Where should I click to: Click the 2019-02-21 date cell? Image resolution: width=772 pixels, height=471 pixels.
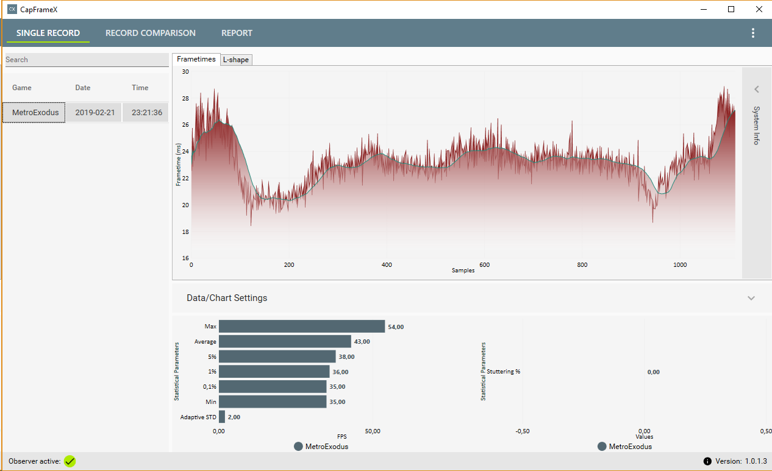[x=95, y=113]
